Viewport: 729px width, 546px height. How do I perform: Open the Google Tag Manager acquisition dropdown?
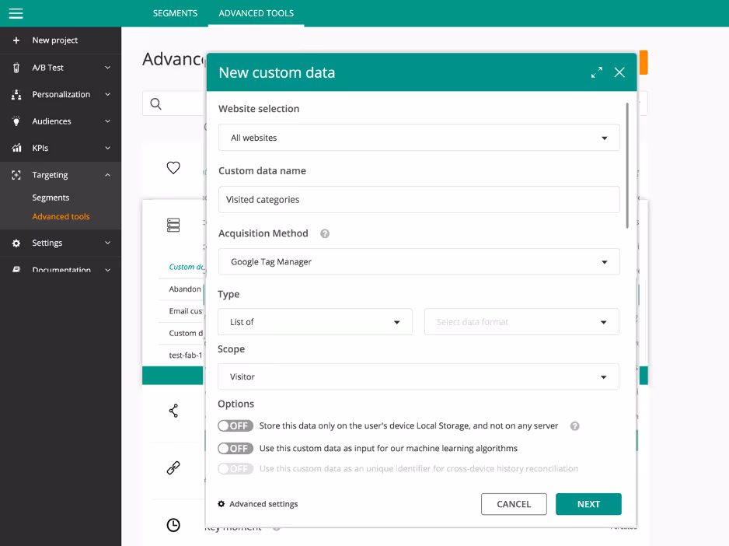coord(419,261)
